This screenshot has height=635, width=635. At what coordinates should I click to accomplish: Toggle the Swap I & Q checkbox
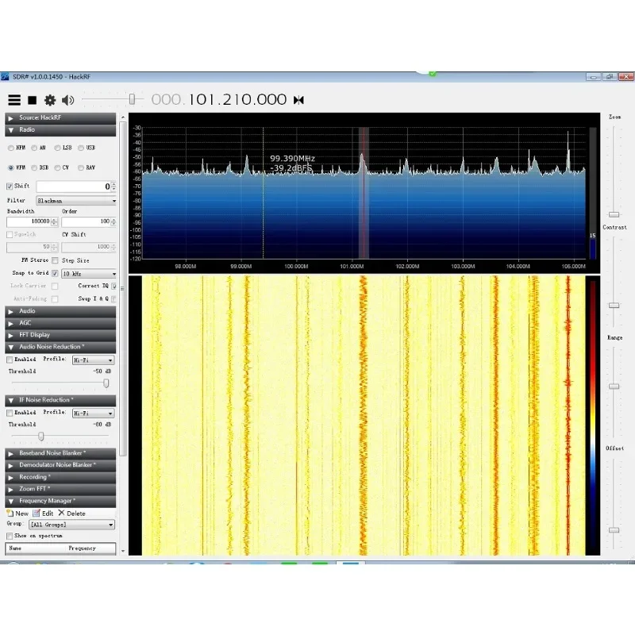(114, 299)
